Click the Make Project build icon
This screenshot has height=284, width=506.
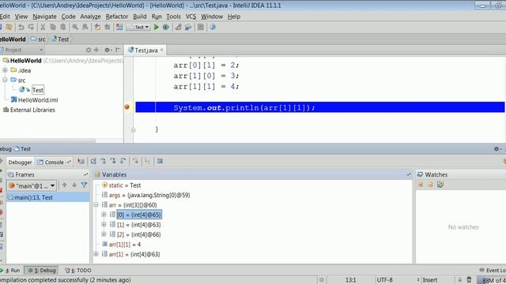coord(119,28)
